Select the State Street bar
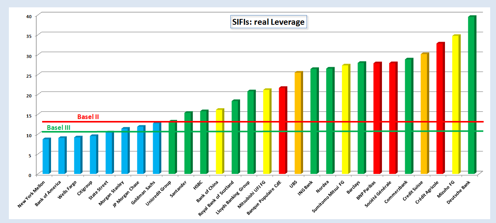The height and width of the screenshot is (223, 496). pos(110,153)
